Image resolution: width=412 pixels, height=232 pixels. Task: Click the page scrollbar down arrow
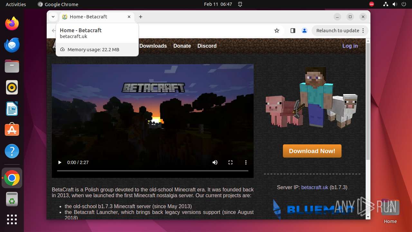coord(368,217)
